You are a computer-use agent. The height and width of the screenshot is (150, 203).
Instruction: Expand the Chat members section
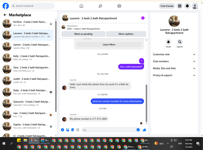(174, 61)
